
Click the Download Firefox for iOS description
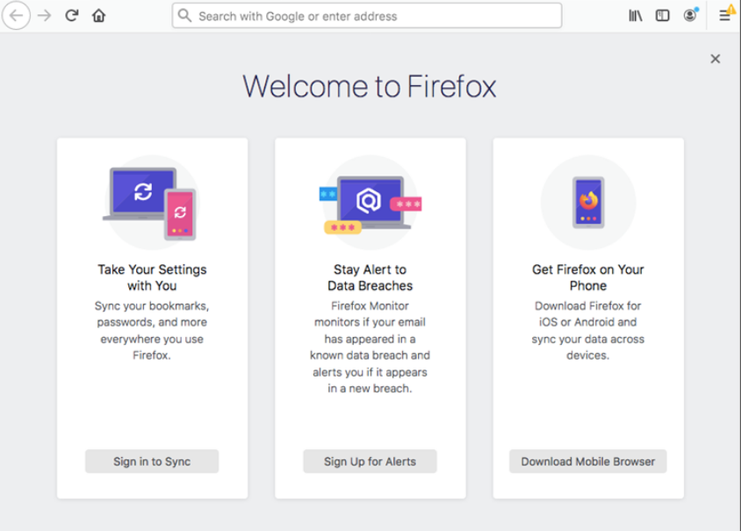[x=588, y=330]
